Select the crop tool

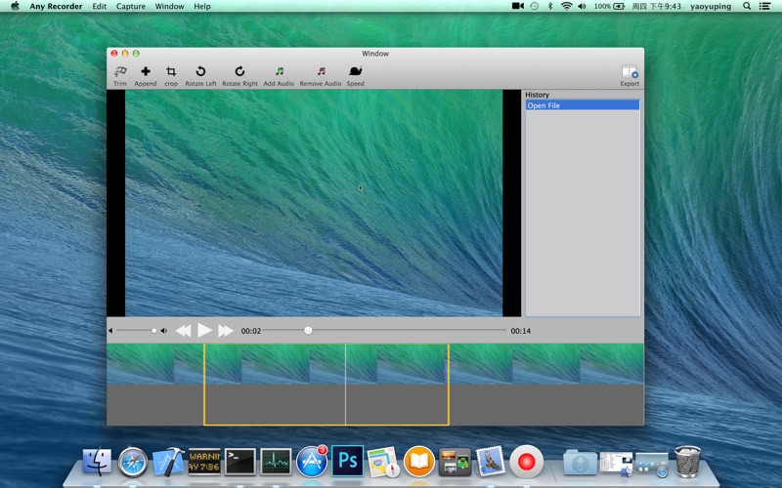(171, 72)
